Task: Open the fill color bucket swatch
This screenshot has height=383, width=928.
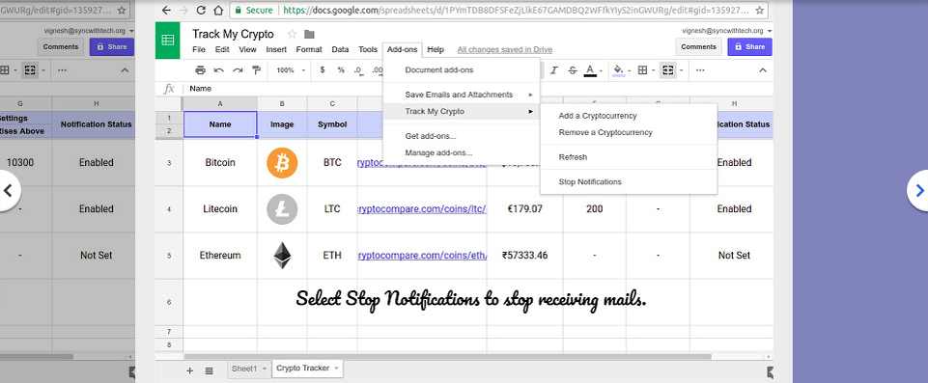Action: coord(618,71)
